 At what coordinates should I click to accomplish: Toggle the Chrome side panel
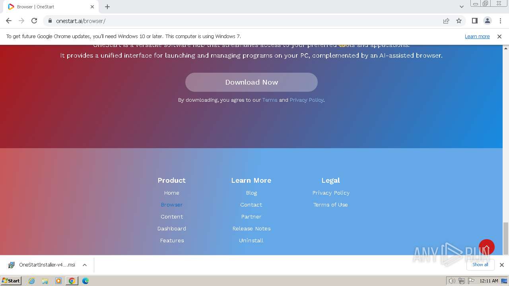(x=474, y=21)
